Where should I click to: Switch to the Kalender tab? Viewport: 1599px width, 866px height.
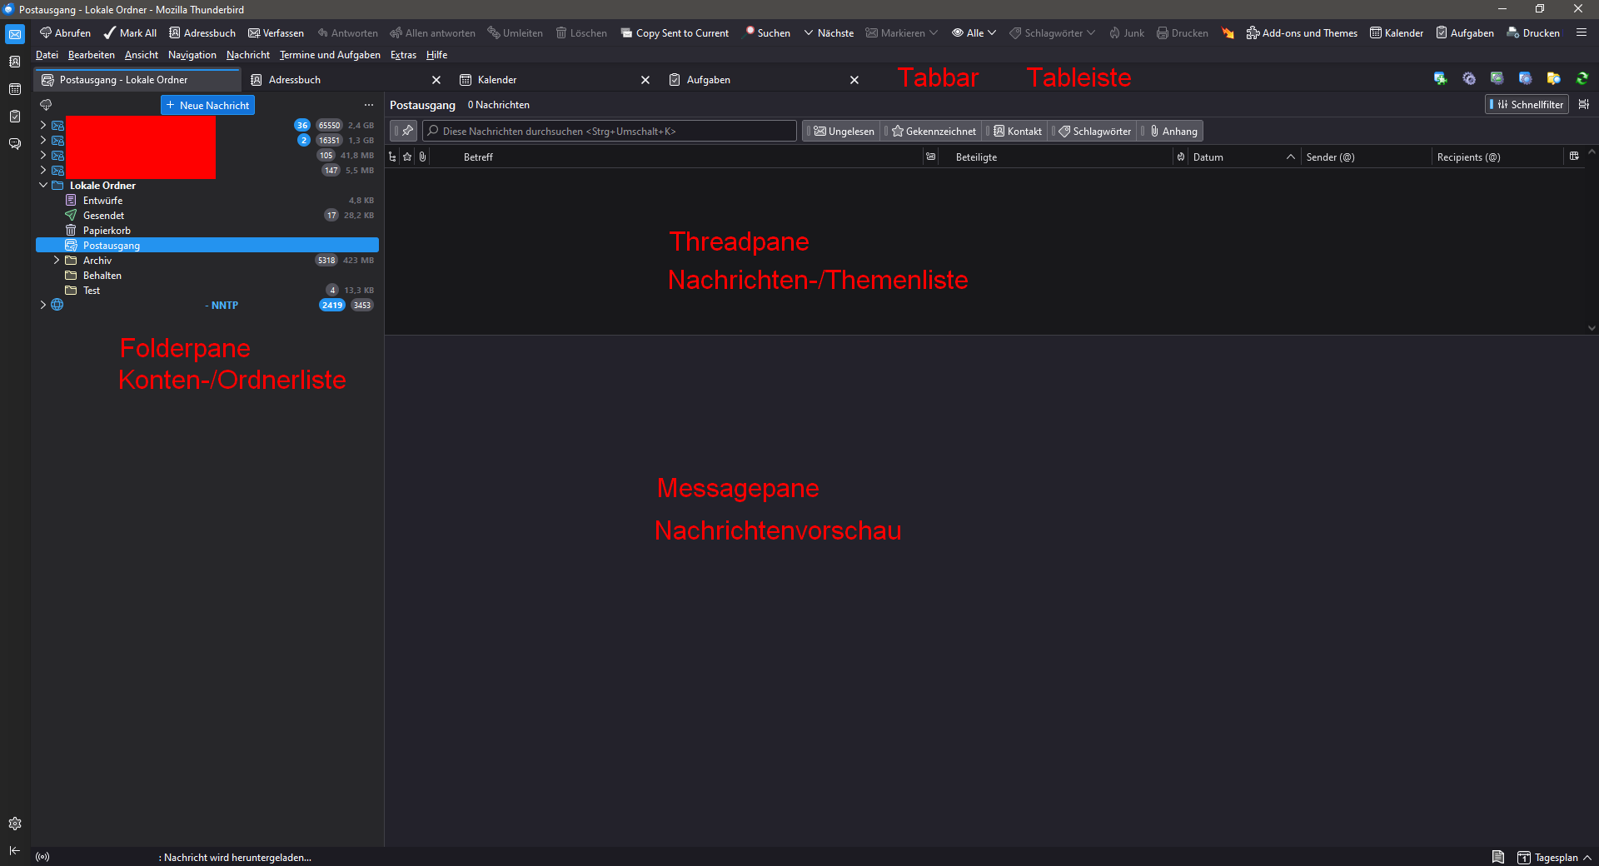click(497, 80)
